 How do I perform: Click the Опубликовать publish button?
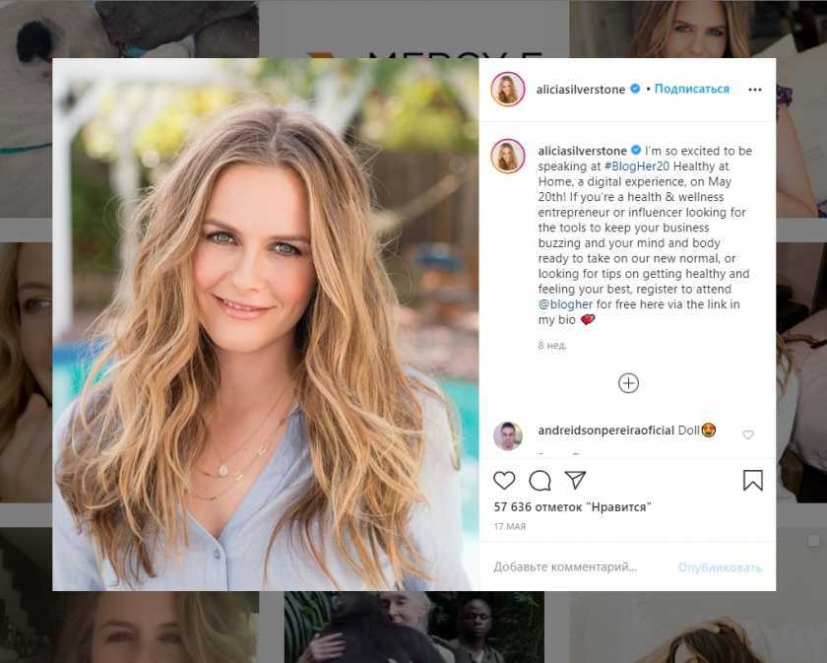[x=720, y=567]
